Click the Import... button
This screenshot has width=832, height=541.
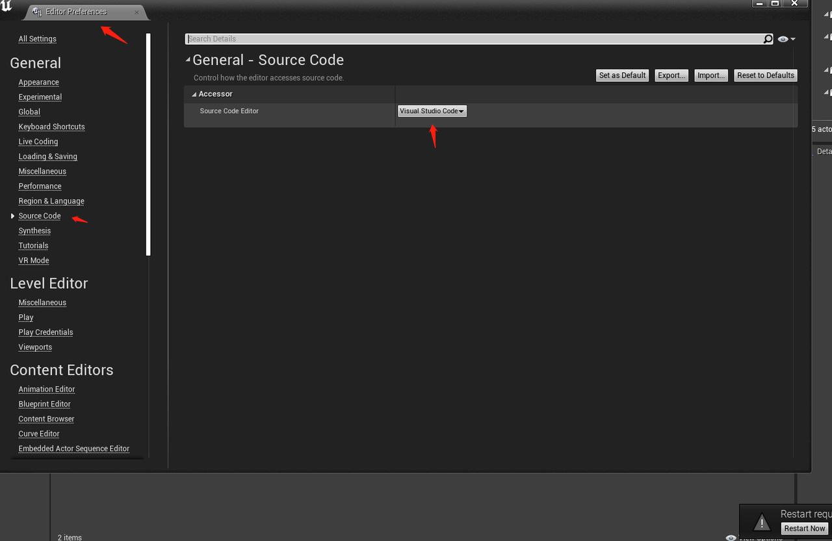tap(711, 75)
